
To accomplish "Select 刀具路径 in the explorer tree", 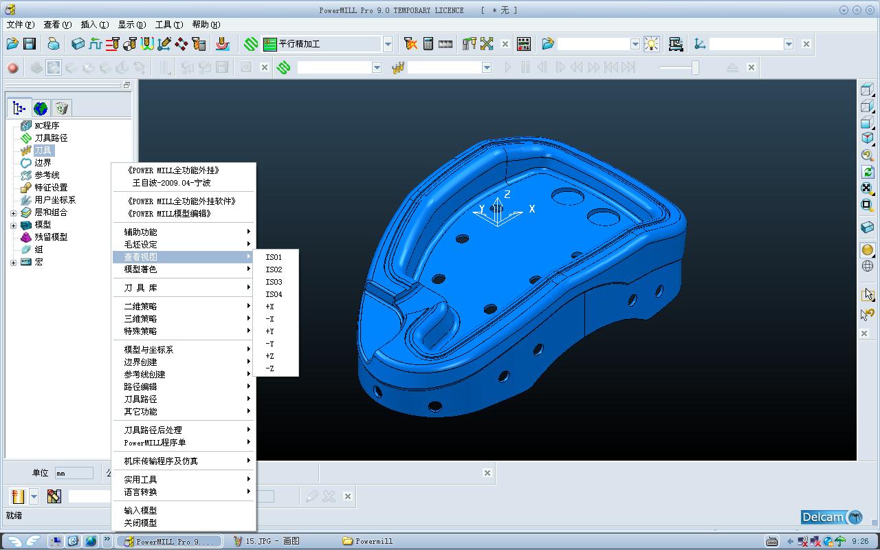I will pos(51,138).
